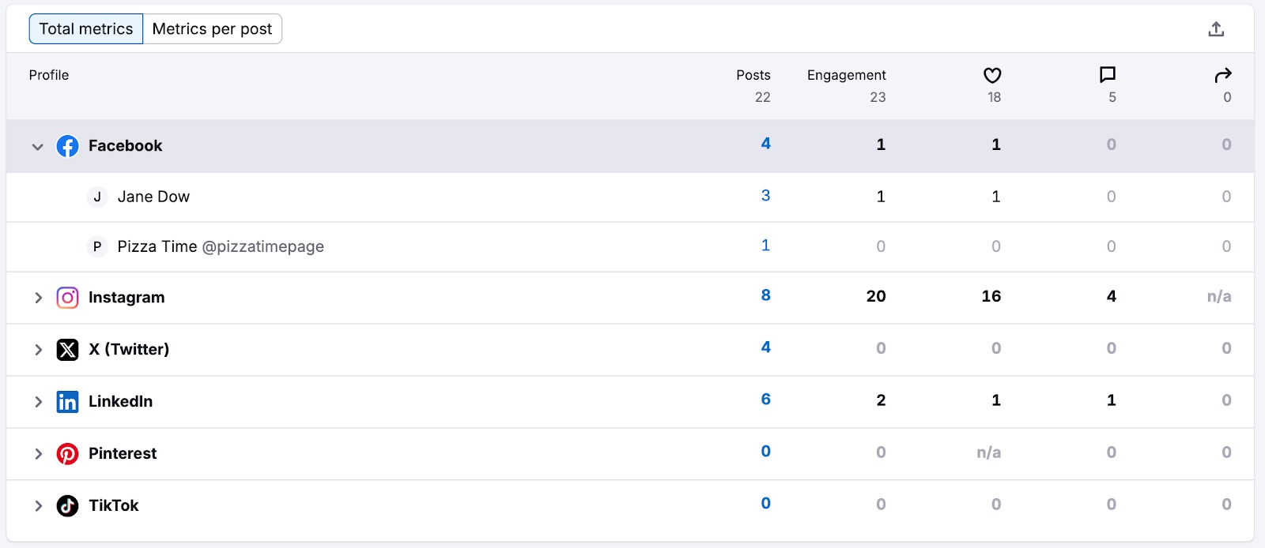This screenshot has width=1265, height=548.
Task: Click the TikTok logo icon
Action: pos(67,506)
